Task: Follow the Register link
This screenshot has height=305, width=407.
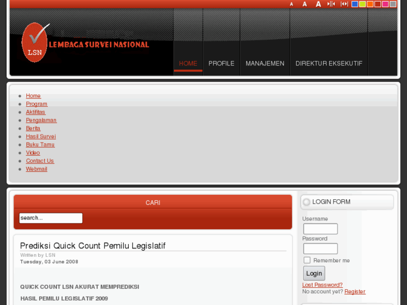Action: (355, 292)
